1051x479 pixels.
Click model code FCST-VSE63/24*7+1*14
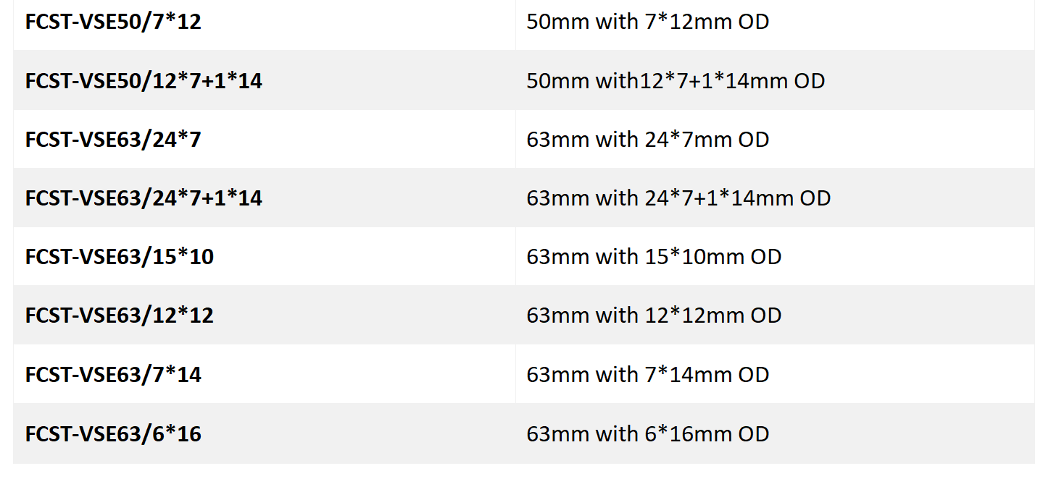(144, 198)
